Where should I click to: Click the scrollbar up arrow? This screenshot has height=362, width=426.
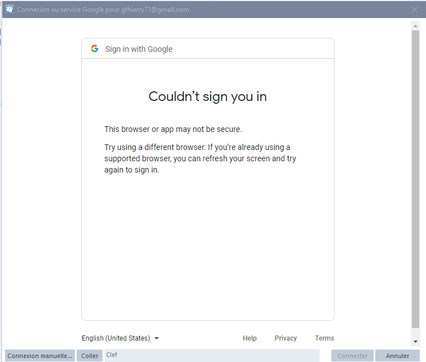coord(415,26)
